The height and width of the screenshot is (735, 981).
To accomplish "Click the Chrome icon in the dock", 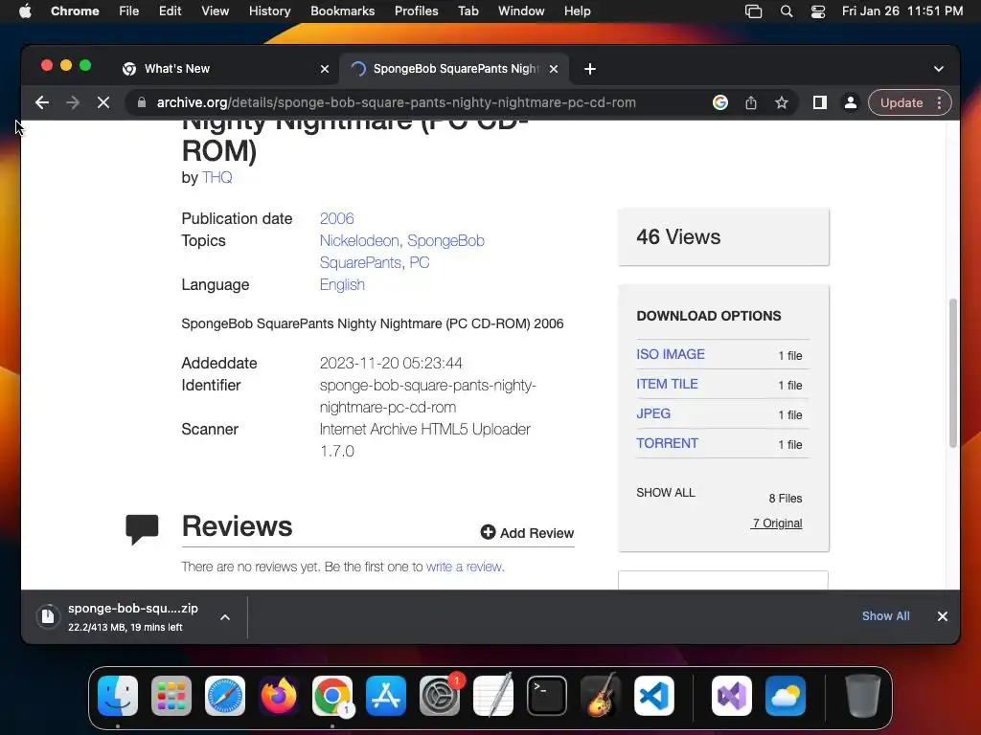I will [332, 696].
